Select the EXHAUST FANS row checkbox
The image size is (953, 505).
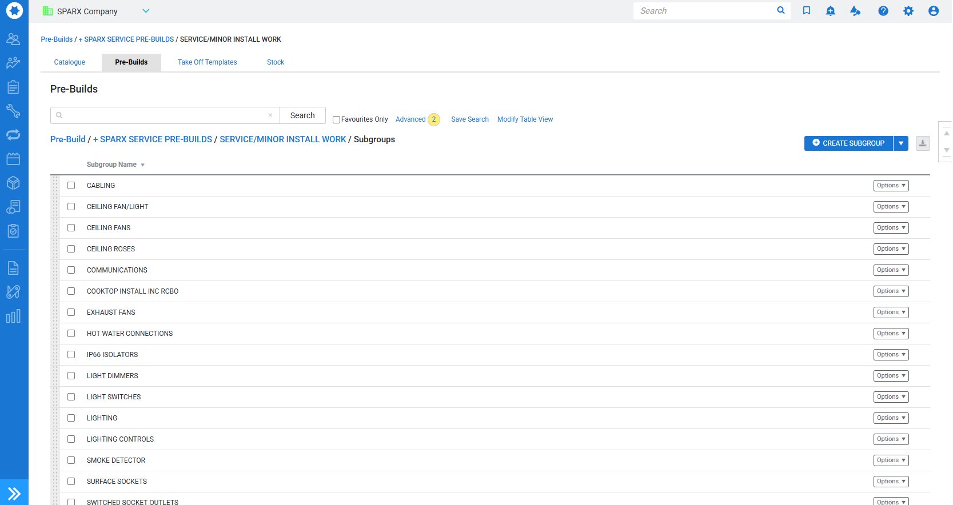click(x=71, y=312)
